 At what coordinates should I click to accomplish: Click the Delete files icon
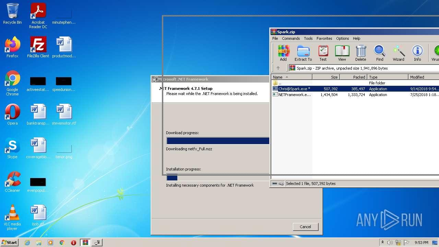point(360,53)
